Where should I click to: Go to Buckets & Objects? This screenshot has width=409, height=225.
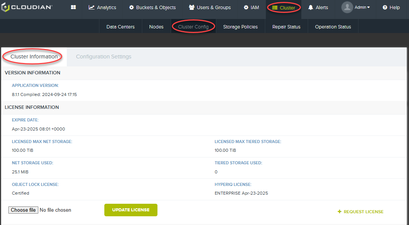pos(153,7)
